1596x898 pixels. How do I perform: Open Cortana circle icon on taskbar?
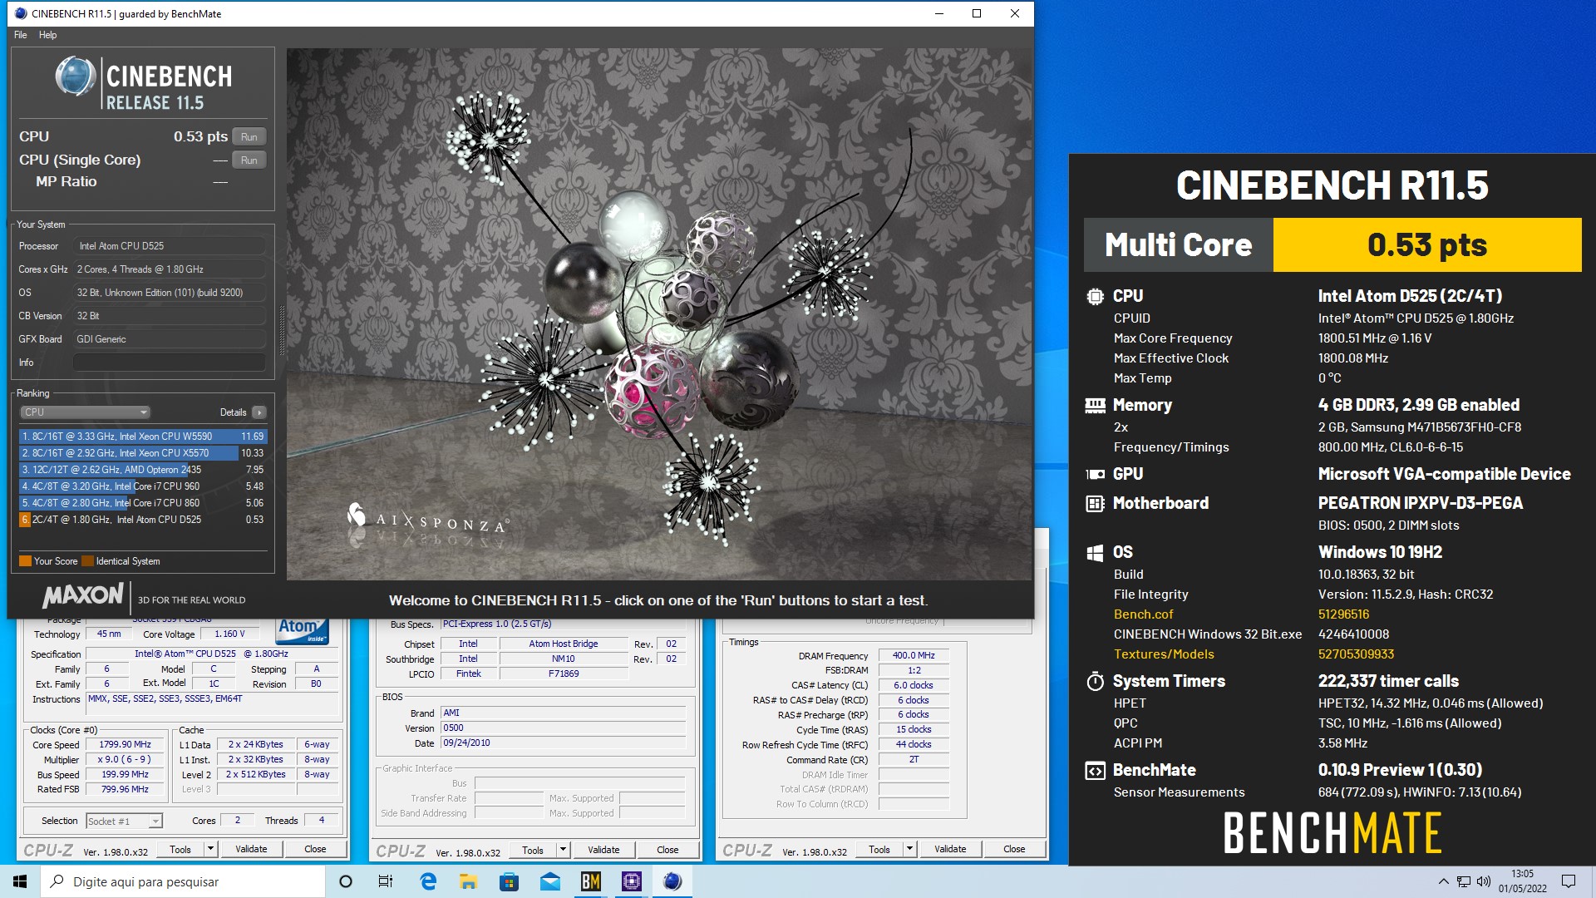pos(346,881)
